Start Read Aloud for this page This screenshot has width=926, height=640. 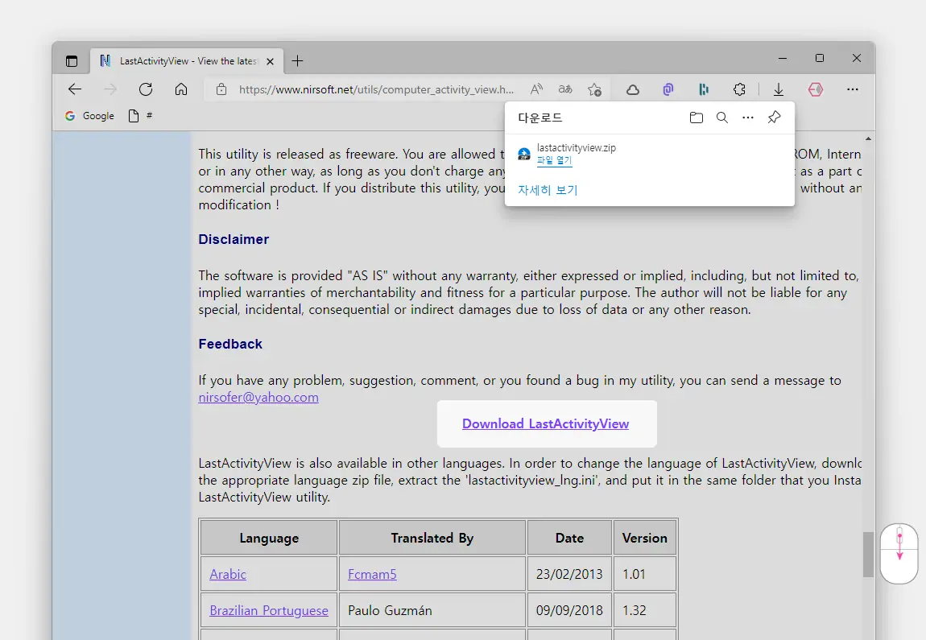tap(536, 89)
